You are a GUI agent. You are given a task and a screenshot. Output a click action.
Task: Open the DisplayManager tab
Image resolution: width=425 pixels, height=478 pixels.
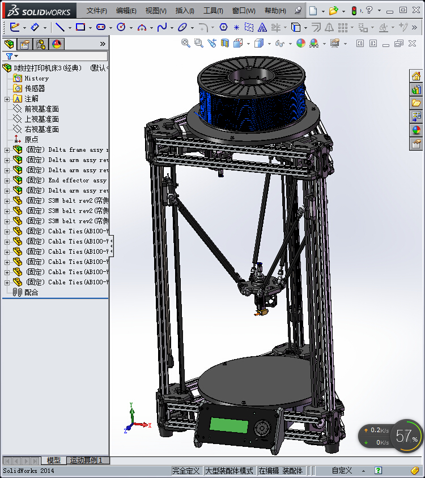click(57, 44)
